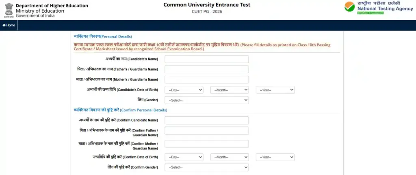
Task: Focus the Father's / Guardian's Name field
Action: pyautogui.click(x=206, y=69)
